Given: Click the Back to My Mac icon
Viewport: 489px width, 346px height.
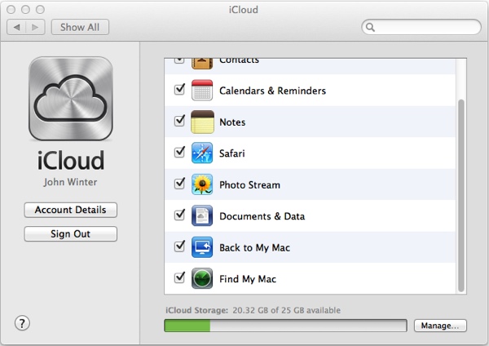Looking at the screenshot, I should click(202, 247).
